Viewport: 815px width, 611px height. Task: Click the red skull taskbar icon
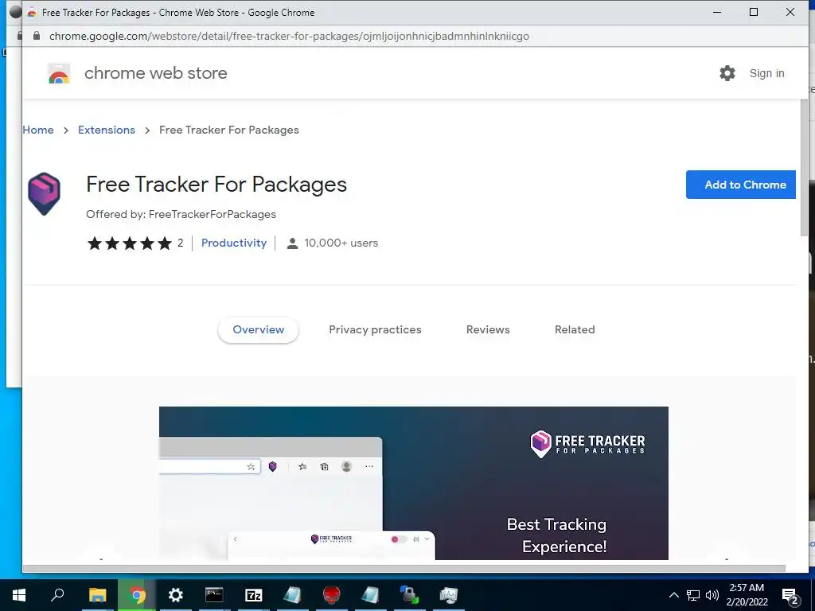tap(332, 595)
